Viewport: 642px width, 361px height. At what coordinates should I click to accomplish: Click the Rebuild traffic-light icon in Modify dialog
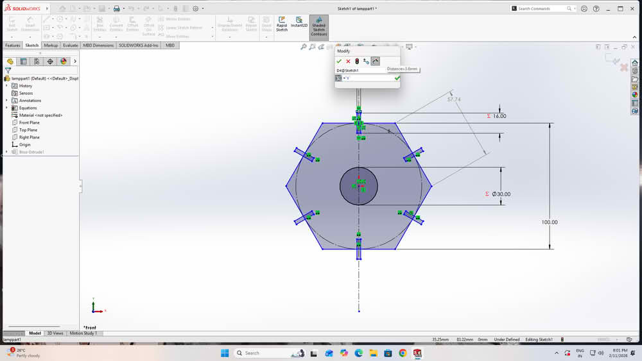coord(357,62)
